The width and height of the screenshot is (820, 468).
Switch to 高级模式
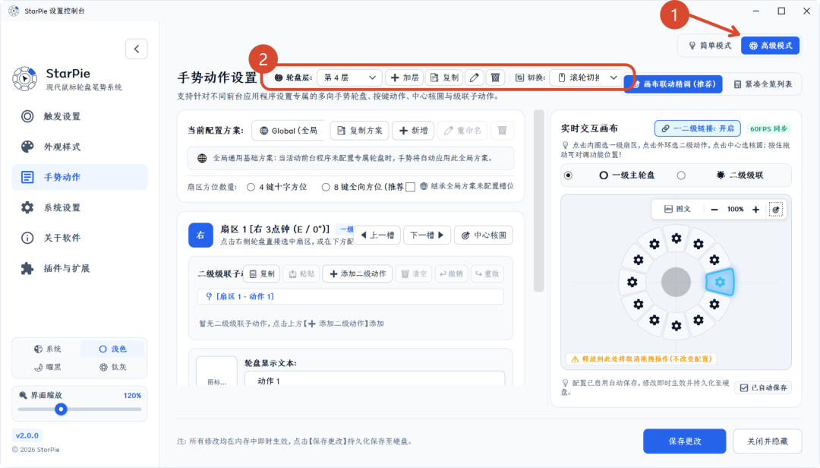pyautogui.click(x=771, y=46)
